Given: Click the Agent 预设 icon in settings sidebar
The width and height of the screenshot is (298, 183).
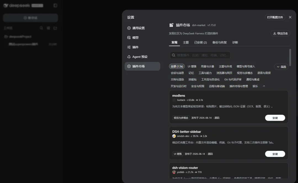Looking at the screenshot, I should click(x=129, y=57).
